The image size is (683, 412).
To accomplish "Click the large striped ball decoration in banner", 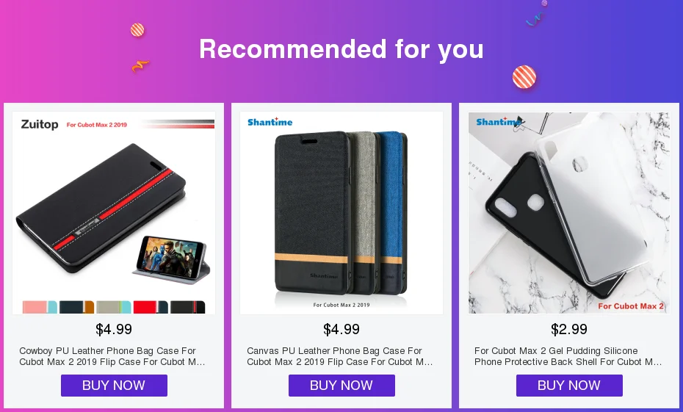I will point(524,76).
